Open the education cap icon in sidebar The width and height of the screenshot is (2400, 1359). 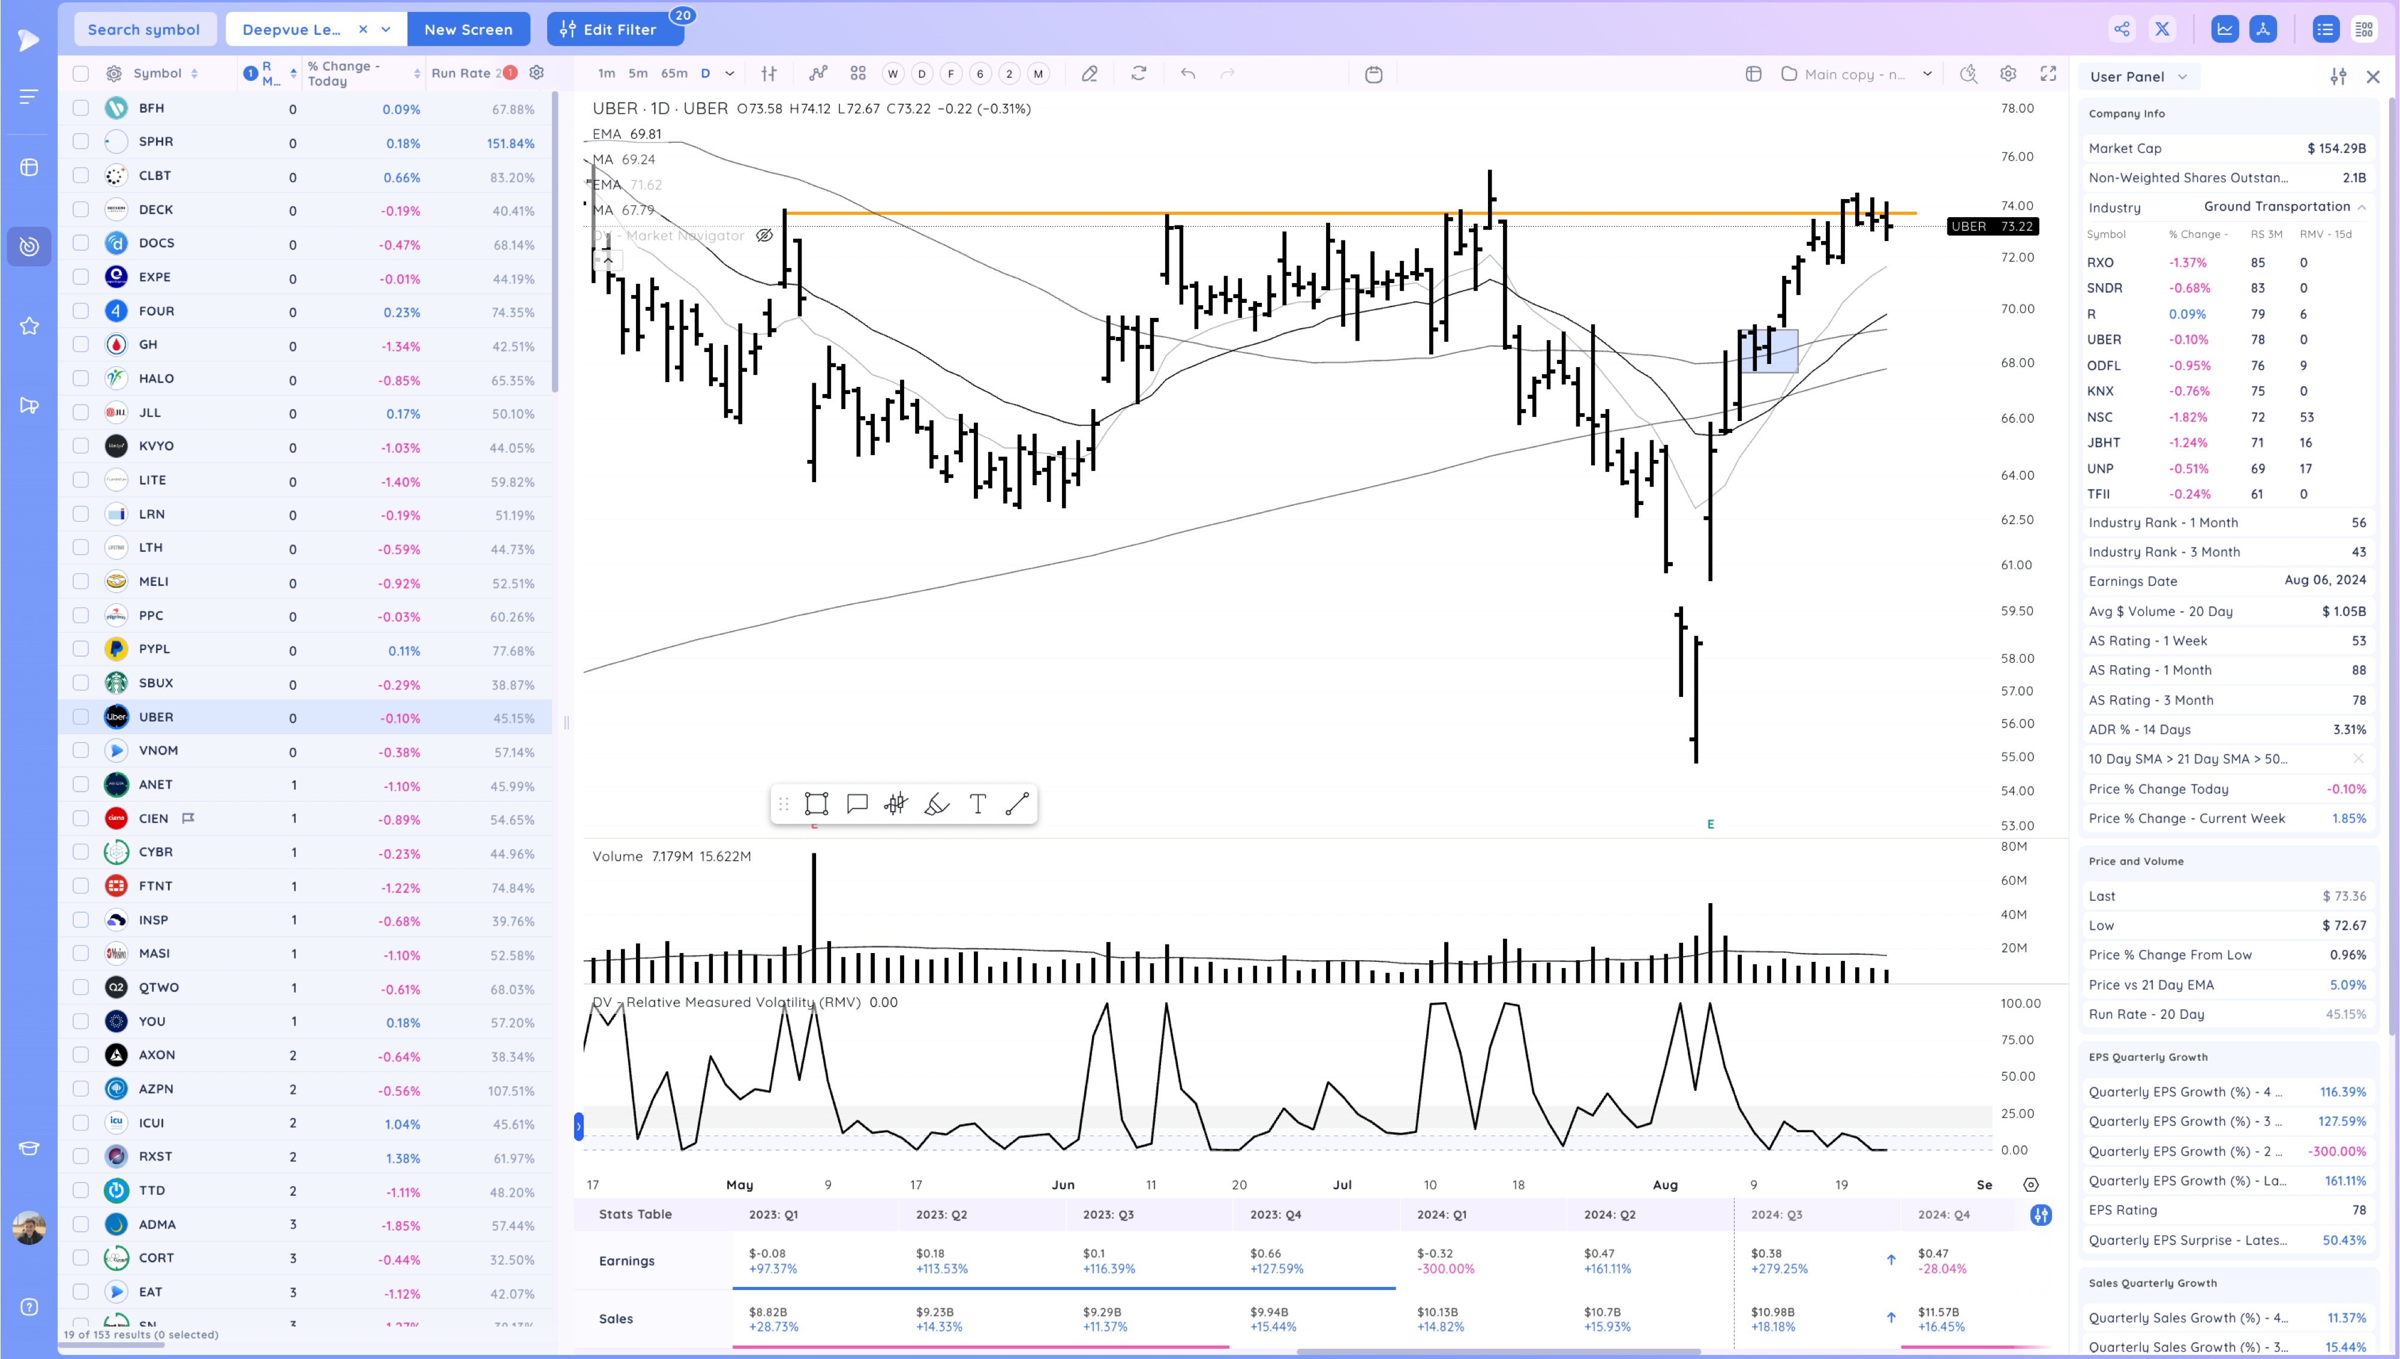[x=29, y=1148]
